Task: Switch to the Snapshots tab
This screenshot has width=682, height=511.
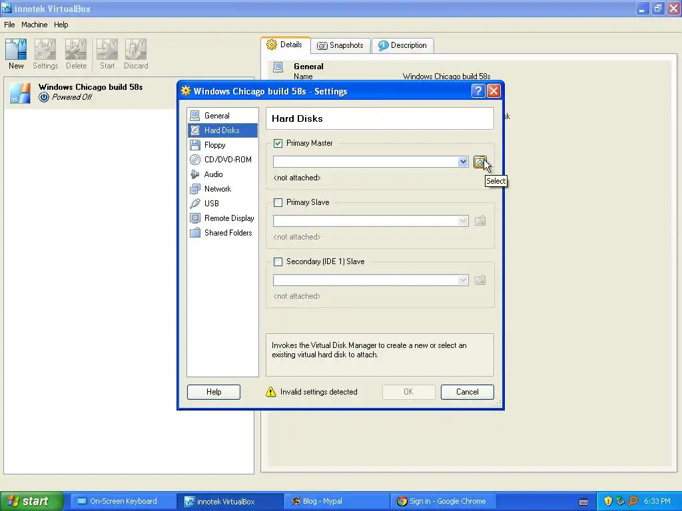Action: click(x=340, y=45)
